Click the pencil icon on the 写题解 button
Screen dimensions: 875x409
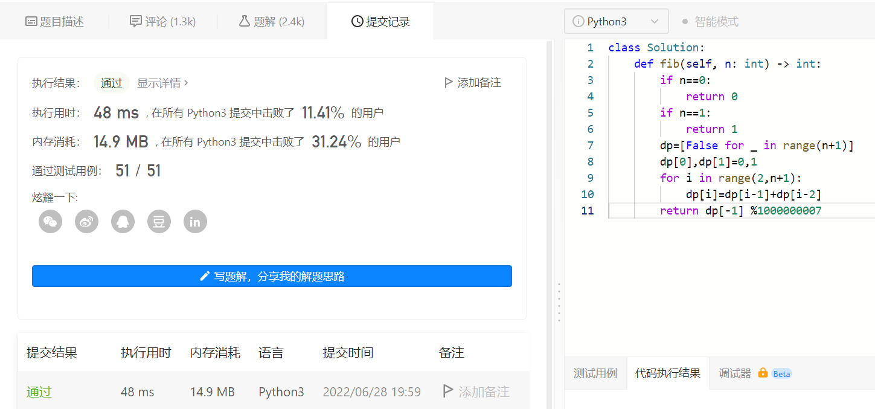point(205,276)
